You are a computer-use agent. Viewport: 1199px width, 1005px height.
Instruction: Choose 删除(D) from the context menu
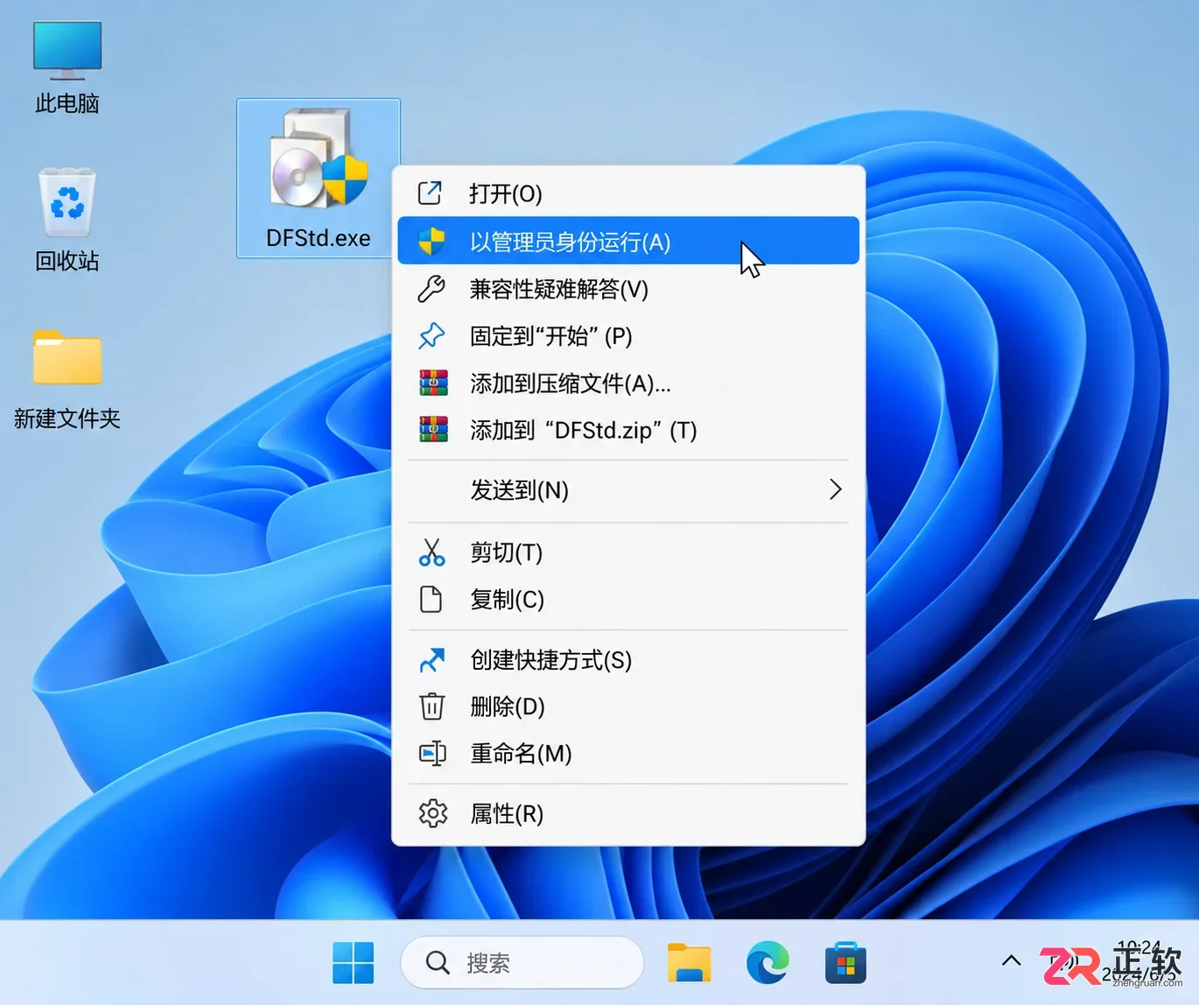[628, 706]
